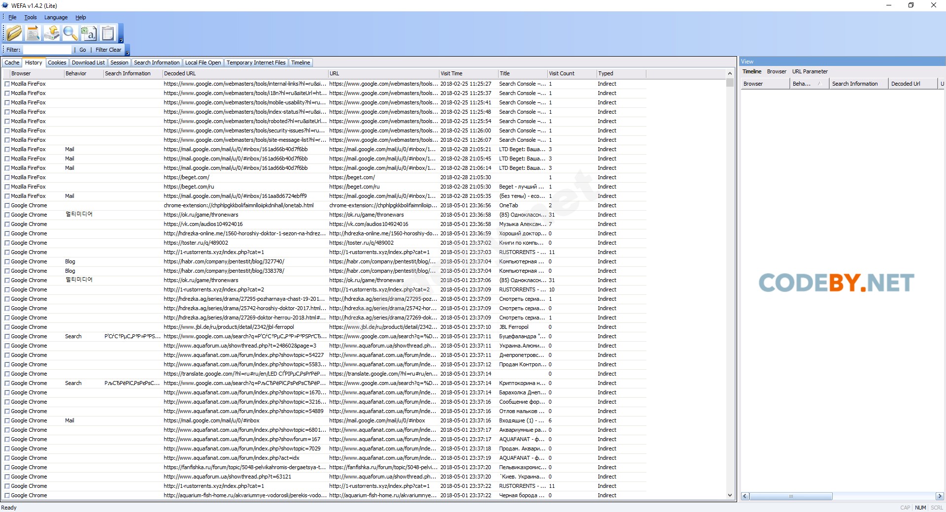
Task: Expand the icon toolbar overflow options
Action: click(121, 40)
